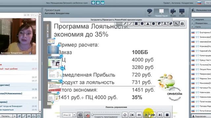Select guest Рита in user list
Screen dimensions: 211x118
201,111
